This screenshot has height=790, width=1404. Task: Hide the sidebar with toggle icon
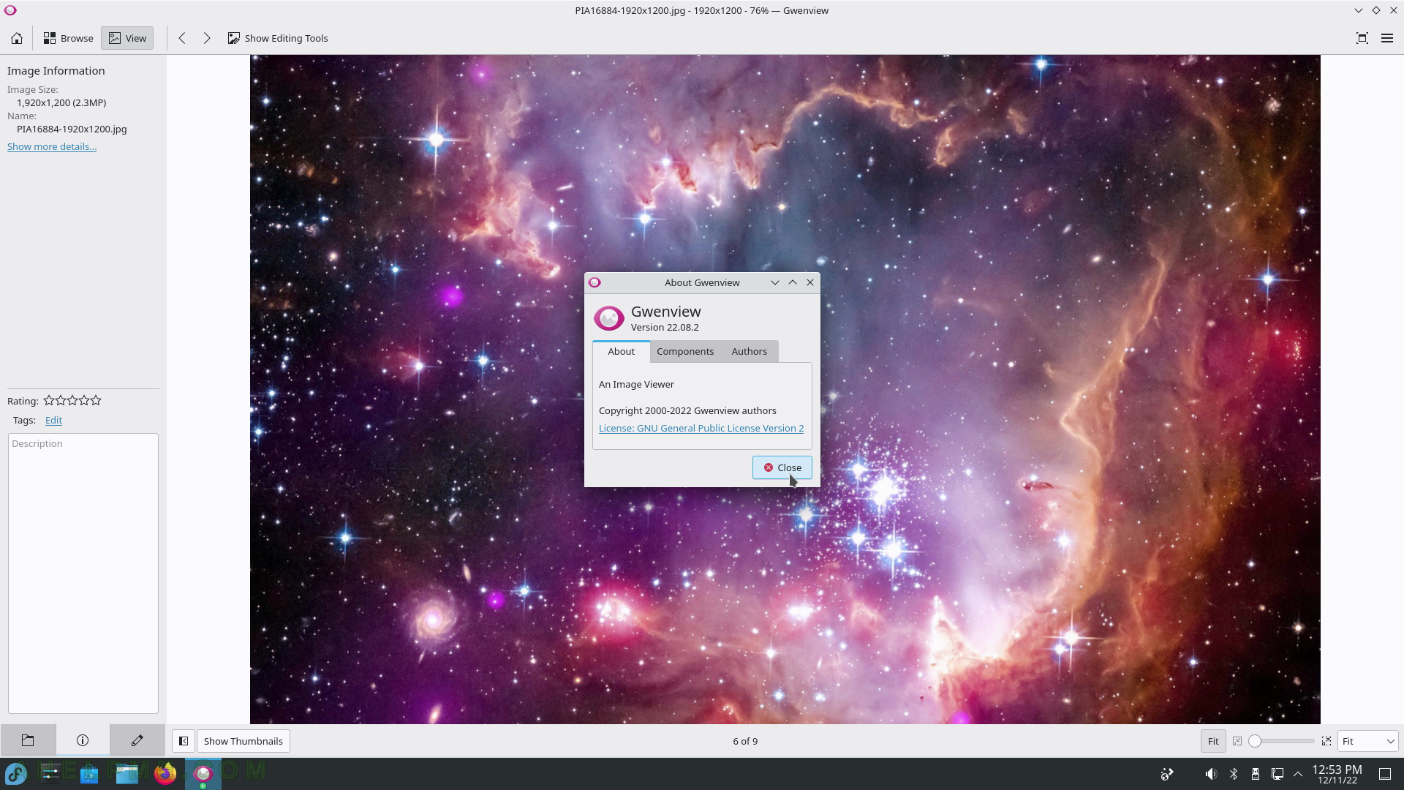click(184, 741)
